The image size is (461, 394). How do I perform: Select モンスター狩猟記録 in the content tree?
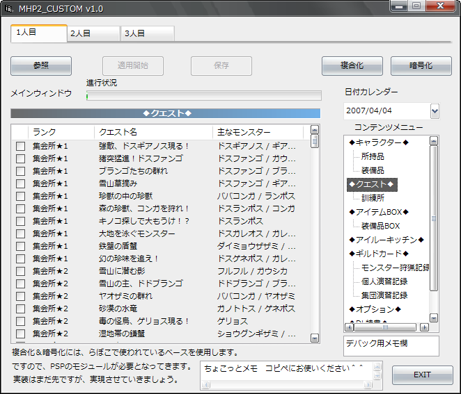(395, 268)
